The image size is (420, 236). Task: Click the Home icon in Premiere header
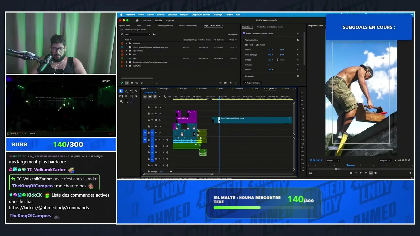point(137,20)
